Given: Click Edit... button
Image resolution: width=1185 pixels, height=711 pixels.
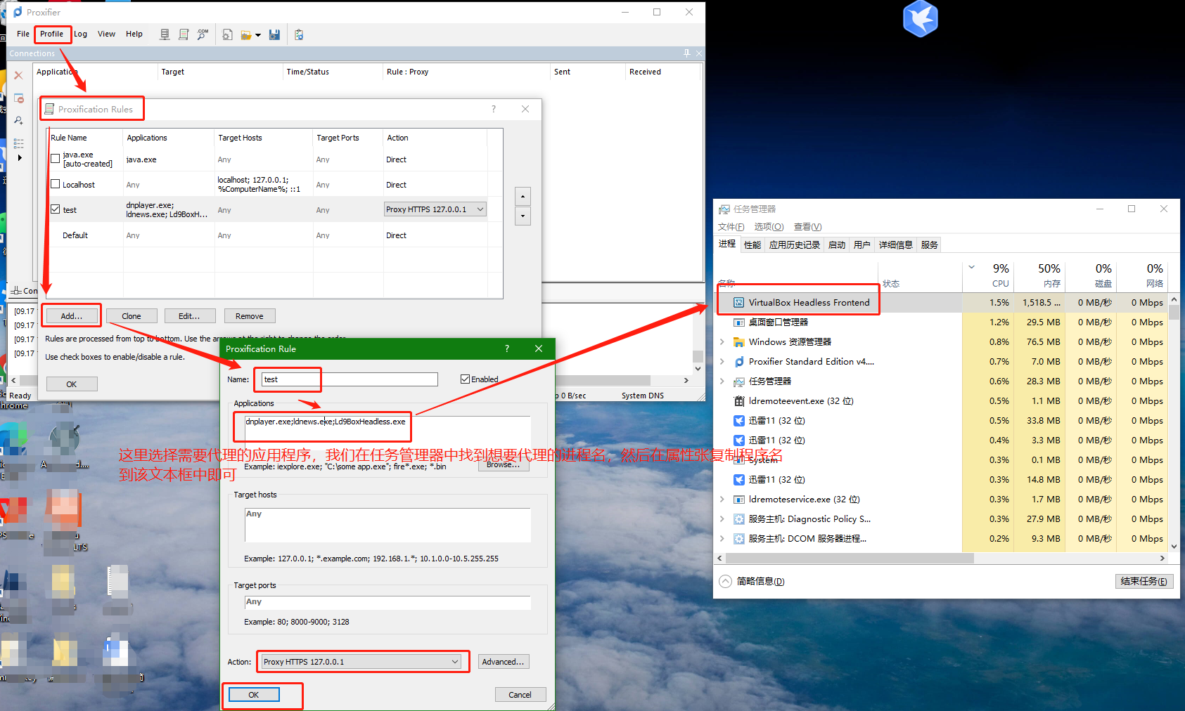Looking at the screenshot, I should [x=189, y=316].
